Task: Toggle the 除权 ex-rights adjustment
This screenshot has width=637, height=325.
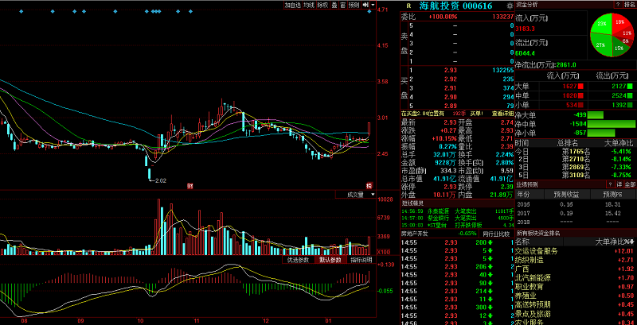Action: coord(322,5)
